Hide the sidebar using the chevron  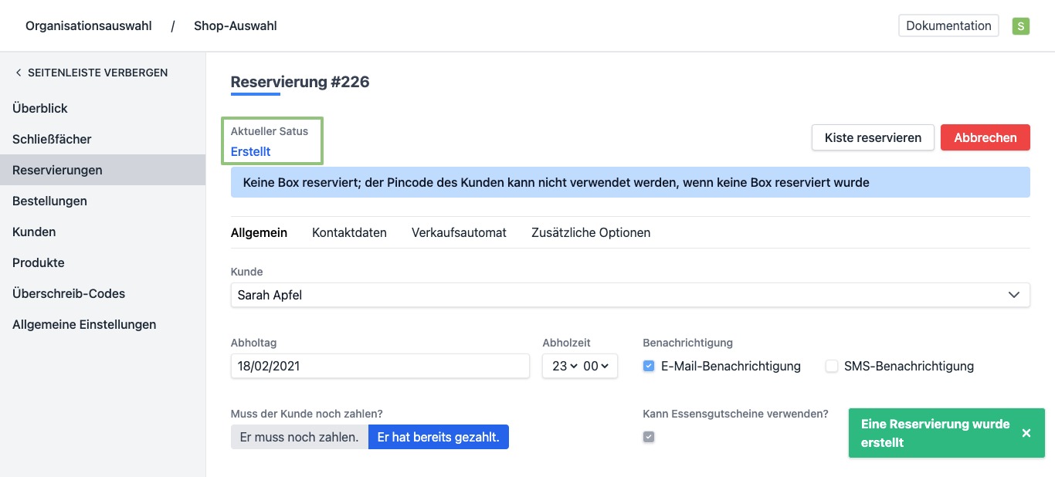coord(19,73)
